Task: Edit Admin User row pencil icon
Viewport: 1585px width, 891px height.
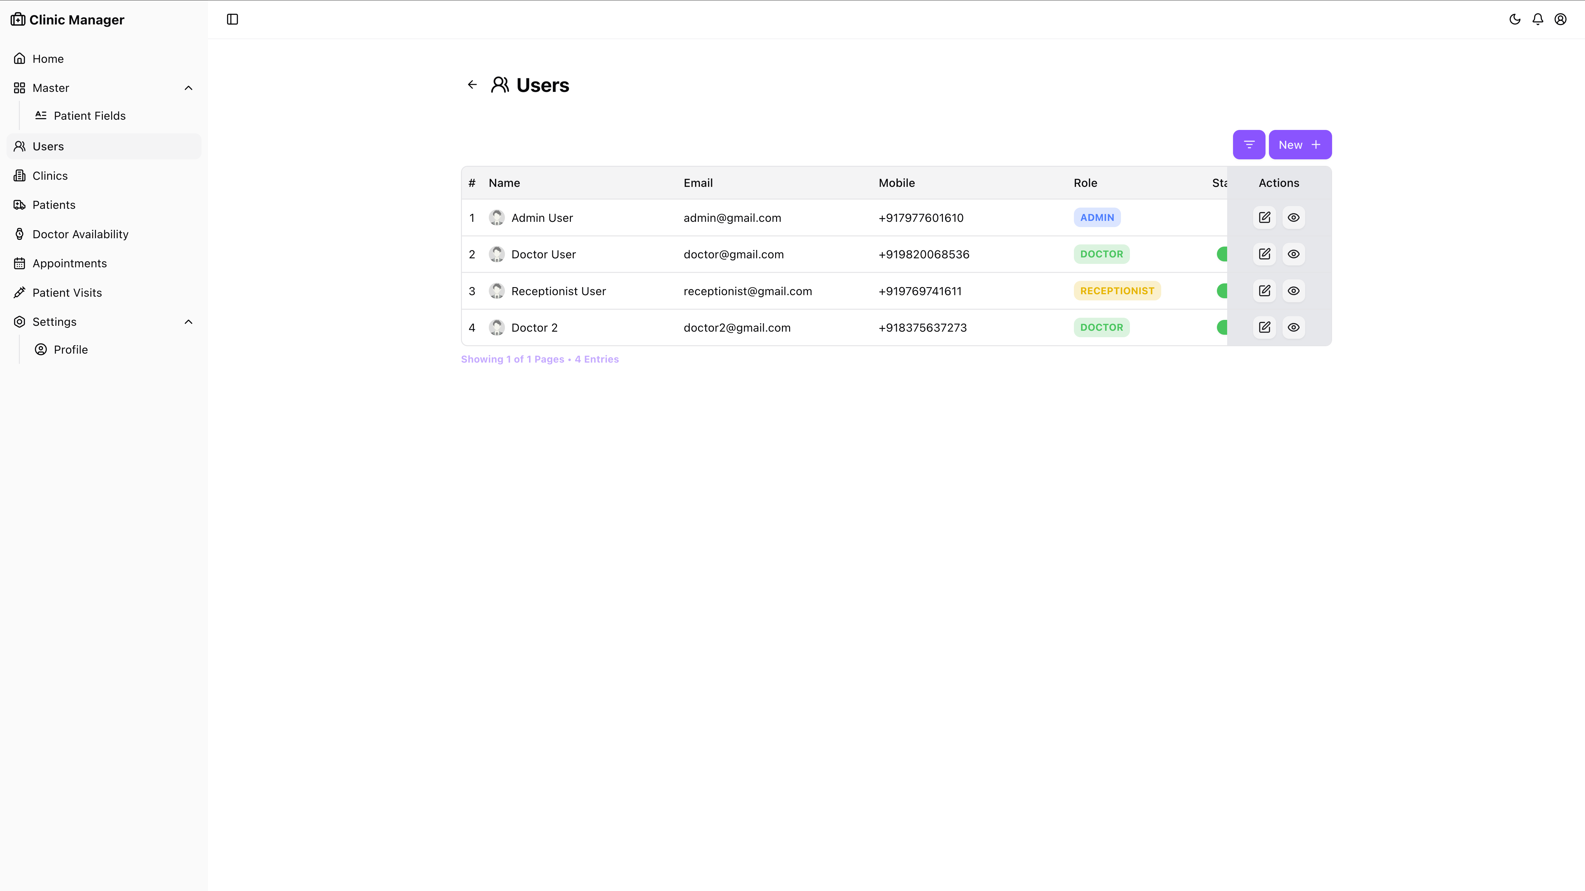Action: click(x=1264, y=218)
